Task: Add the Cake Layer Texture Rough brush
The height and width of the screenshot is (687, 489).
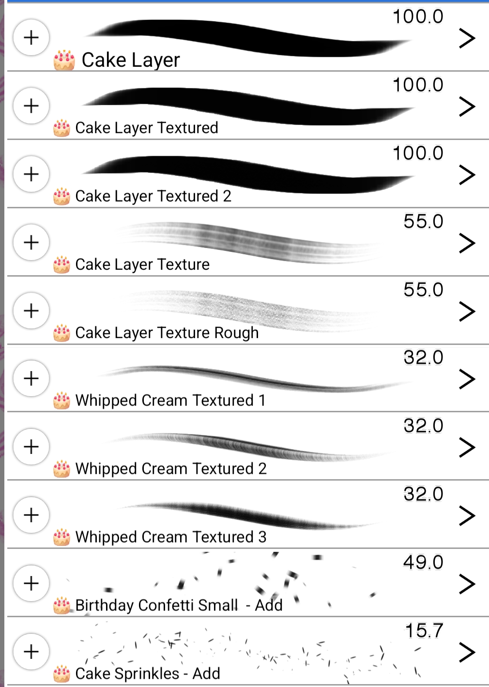Action: pos(31,311)
